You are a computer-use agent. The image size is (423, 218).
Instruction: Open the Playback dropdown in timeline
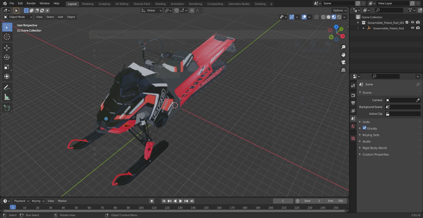click(21, 201)
